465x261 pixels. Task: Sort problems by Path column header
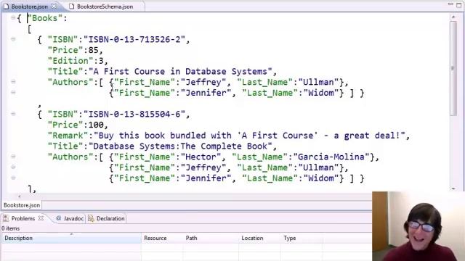coord(211,238)
